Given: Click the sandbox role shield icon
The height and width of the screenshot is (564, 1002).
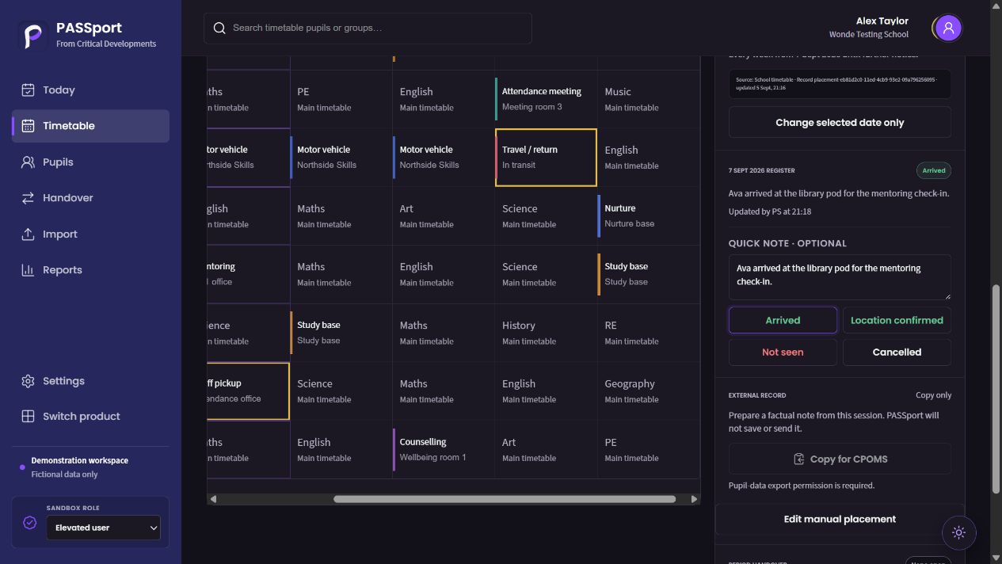Looking at the screenshot, I should coord(29,523).
